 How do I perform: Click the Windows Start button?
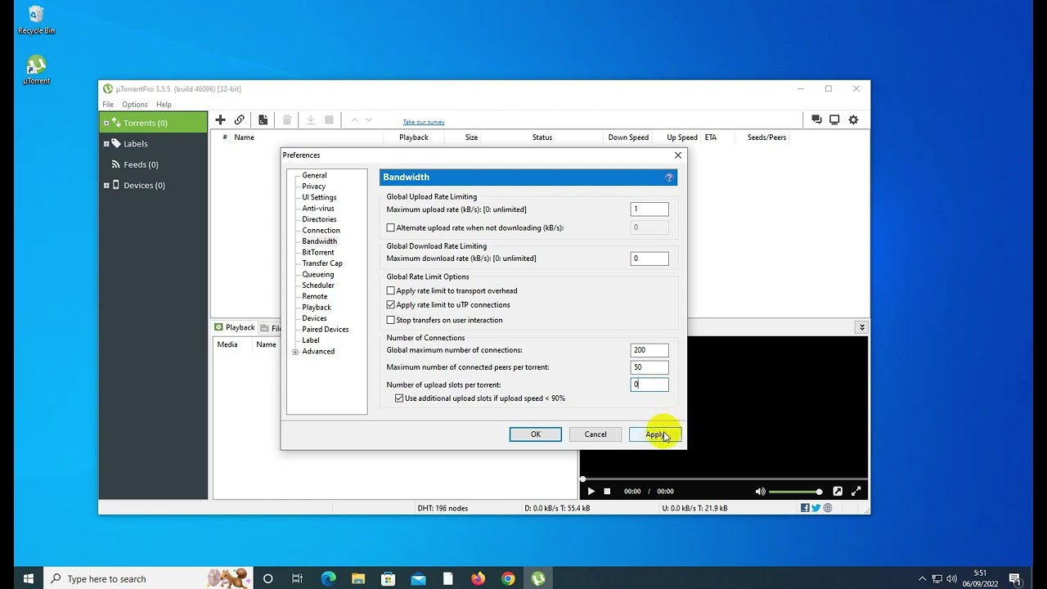click(29, 578)
